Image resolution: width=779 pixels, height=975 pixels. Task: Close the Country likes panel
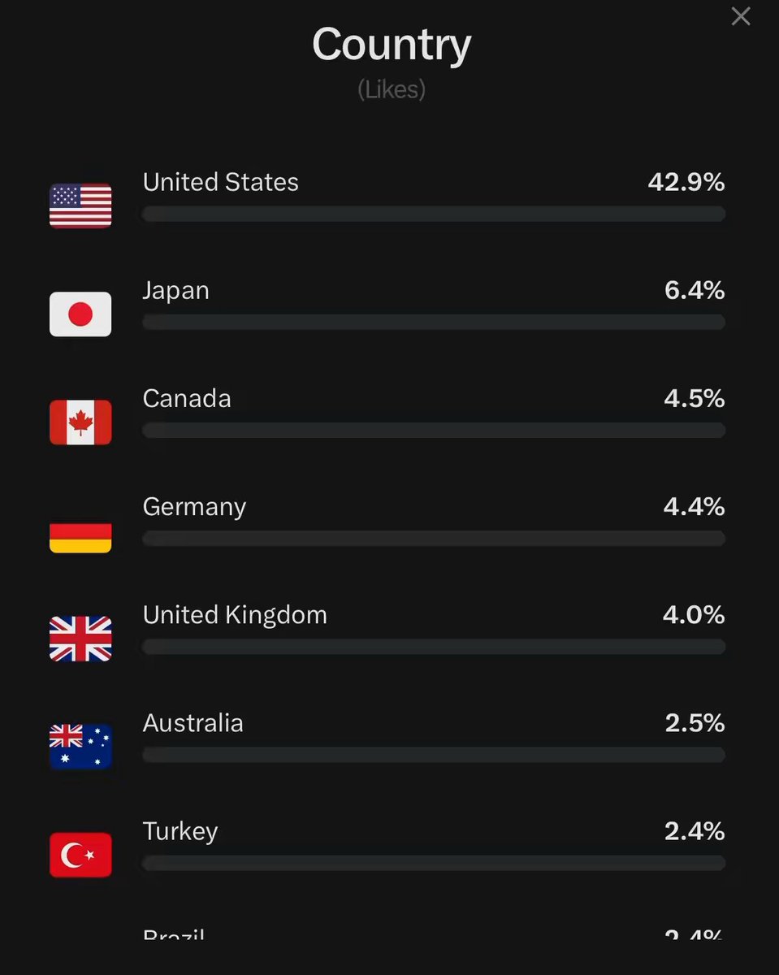coord(741,16)
